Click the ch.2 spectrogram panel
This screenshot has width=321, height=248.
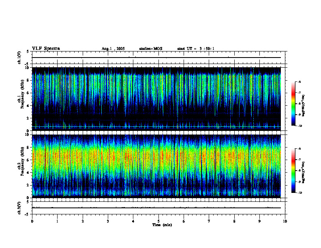pyautogui.click(x=156, y=166)
